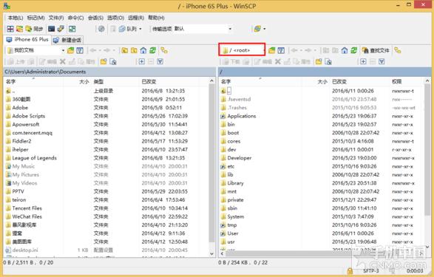Screen dimensions: 434x277
Task: Toggle remote directory tree icon
Action: point(398,50)
